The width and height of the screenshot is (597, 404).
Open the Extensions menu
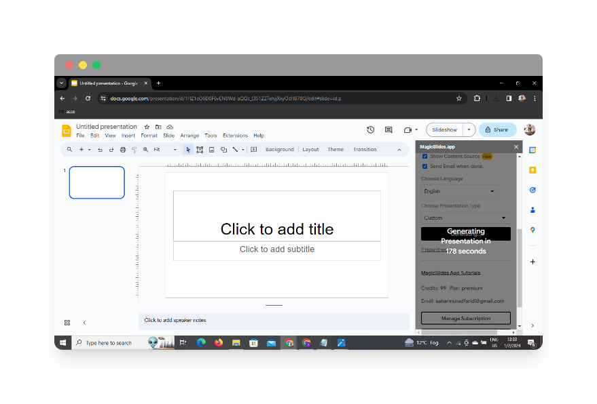click(x=235, y=136)
